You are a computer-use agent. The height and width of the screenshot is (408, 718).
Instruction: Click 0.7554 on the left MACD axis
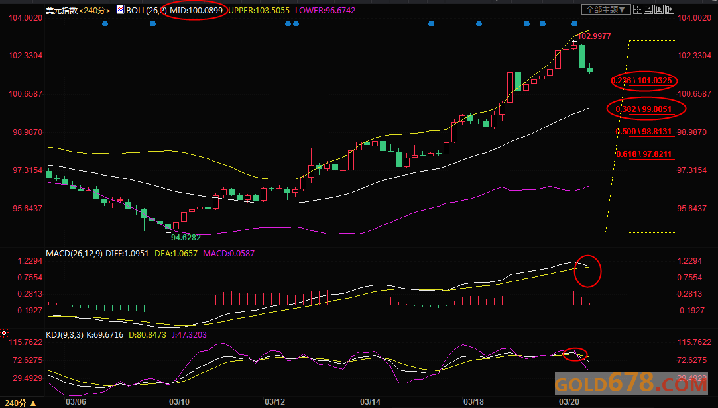pos(30,278)
